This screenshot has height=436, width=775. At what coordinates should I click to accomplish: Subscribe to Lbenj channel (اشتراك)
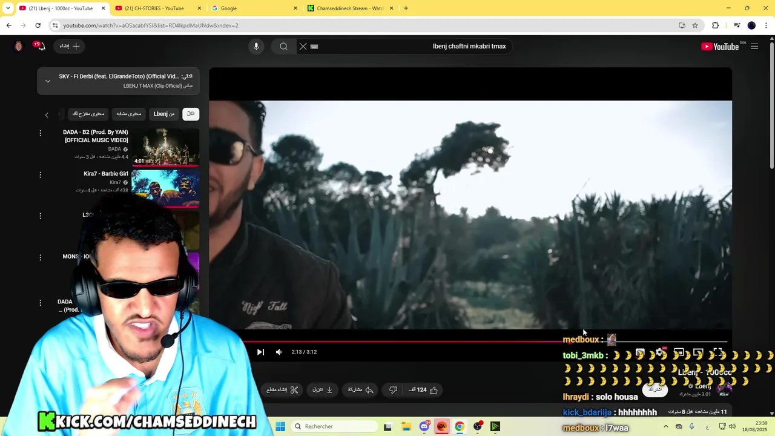[x=655, y=389]
